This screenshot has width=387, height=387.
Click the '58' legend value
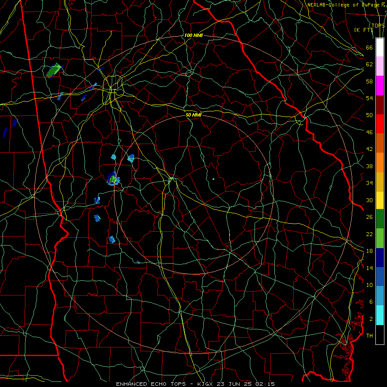369,81
